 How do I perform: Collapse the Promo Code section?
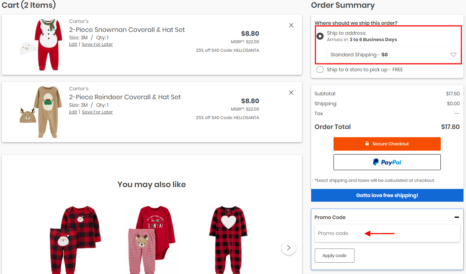(x=456, y=217)
